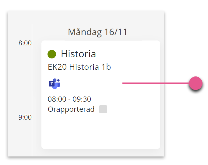Image resolution: width=208 pixels, height=165 pixels.
Task: Click the grey area left of Måndag header
Action: coord(50,32)
